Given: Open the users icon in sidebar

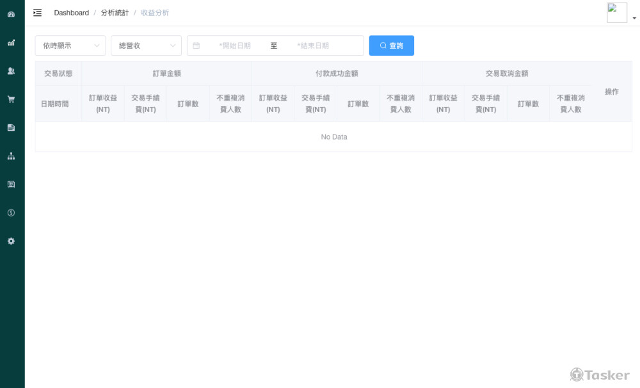Looking at the screenshot, I should pyautogui.click(x=11, y=71).
